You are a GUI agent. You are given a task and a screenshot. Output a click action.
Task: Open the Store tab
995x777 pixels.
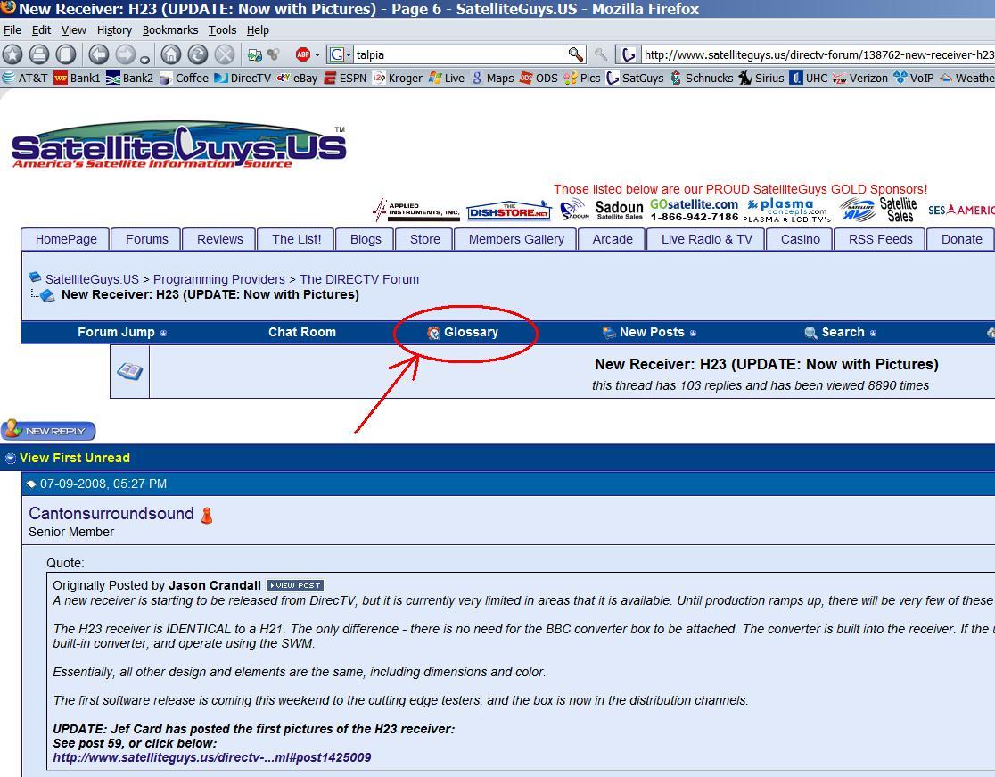click(x=424, y=239)
